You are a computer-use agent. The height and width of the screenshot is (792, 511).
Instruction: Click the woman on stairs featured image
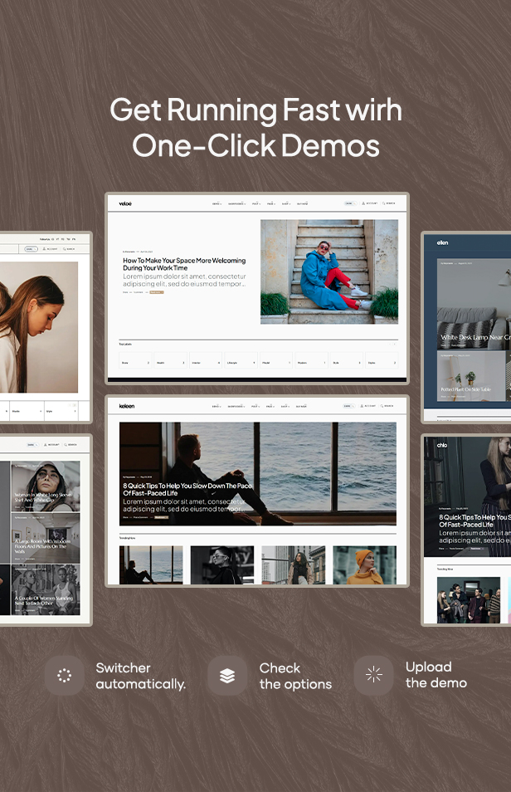(x=328, y=271)
